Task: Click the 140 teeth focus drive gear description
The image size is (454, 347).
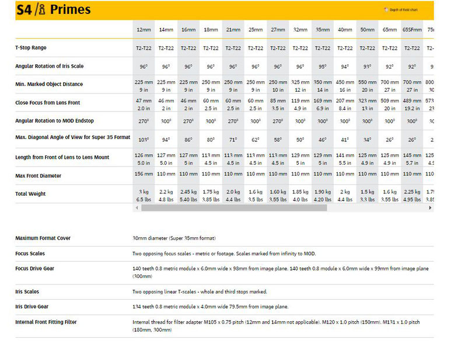Action: [x=281, y=272]
